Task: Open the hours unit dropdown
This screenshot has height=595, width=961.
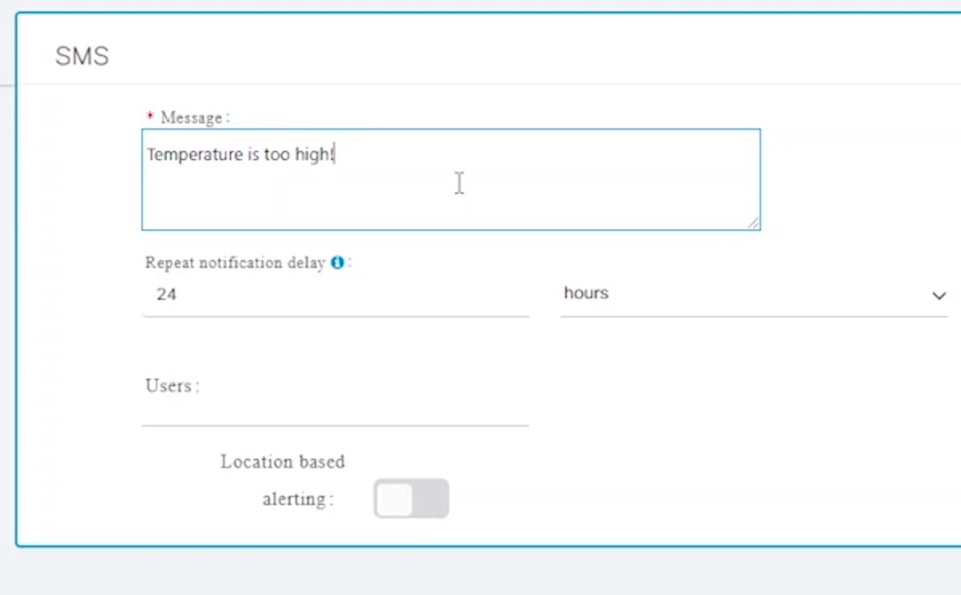Action: click(754, 294)
